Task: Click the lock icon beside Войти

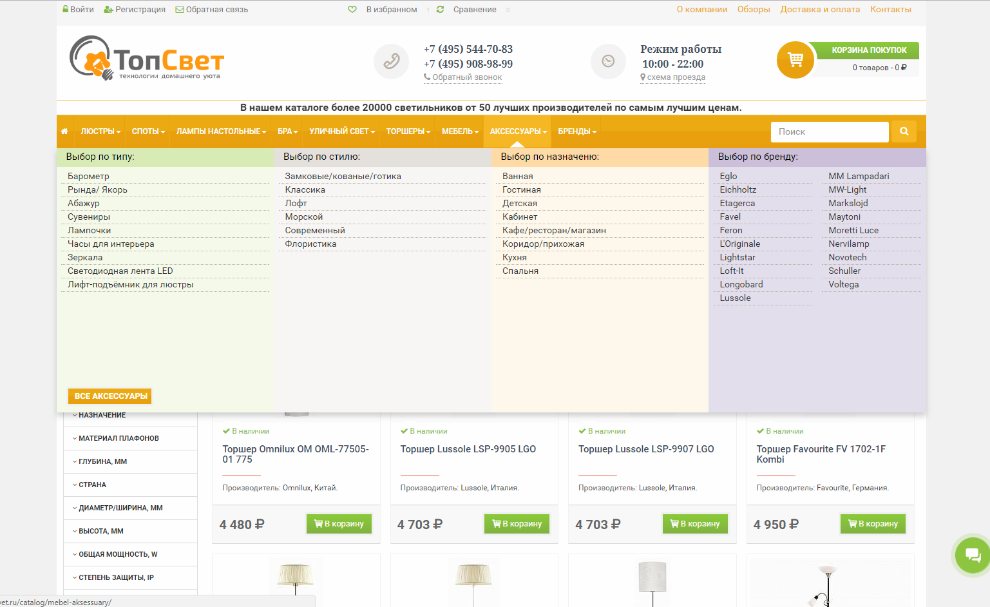Action: tap(65, 9)
